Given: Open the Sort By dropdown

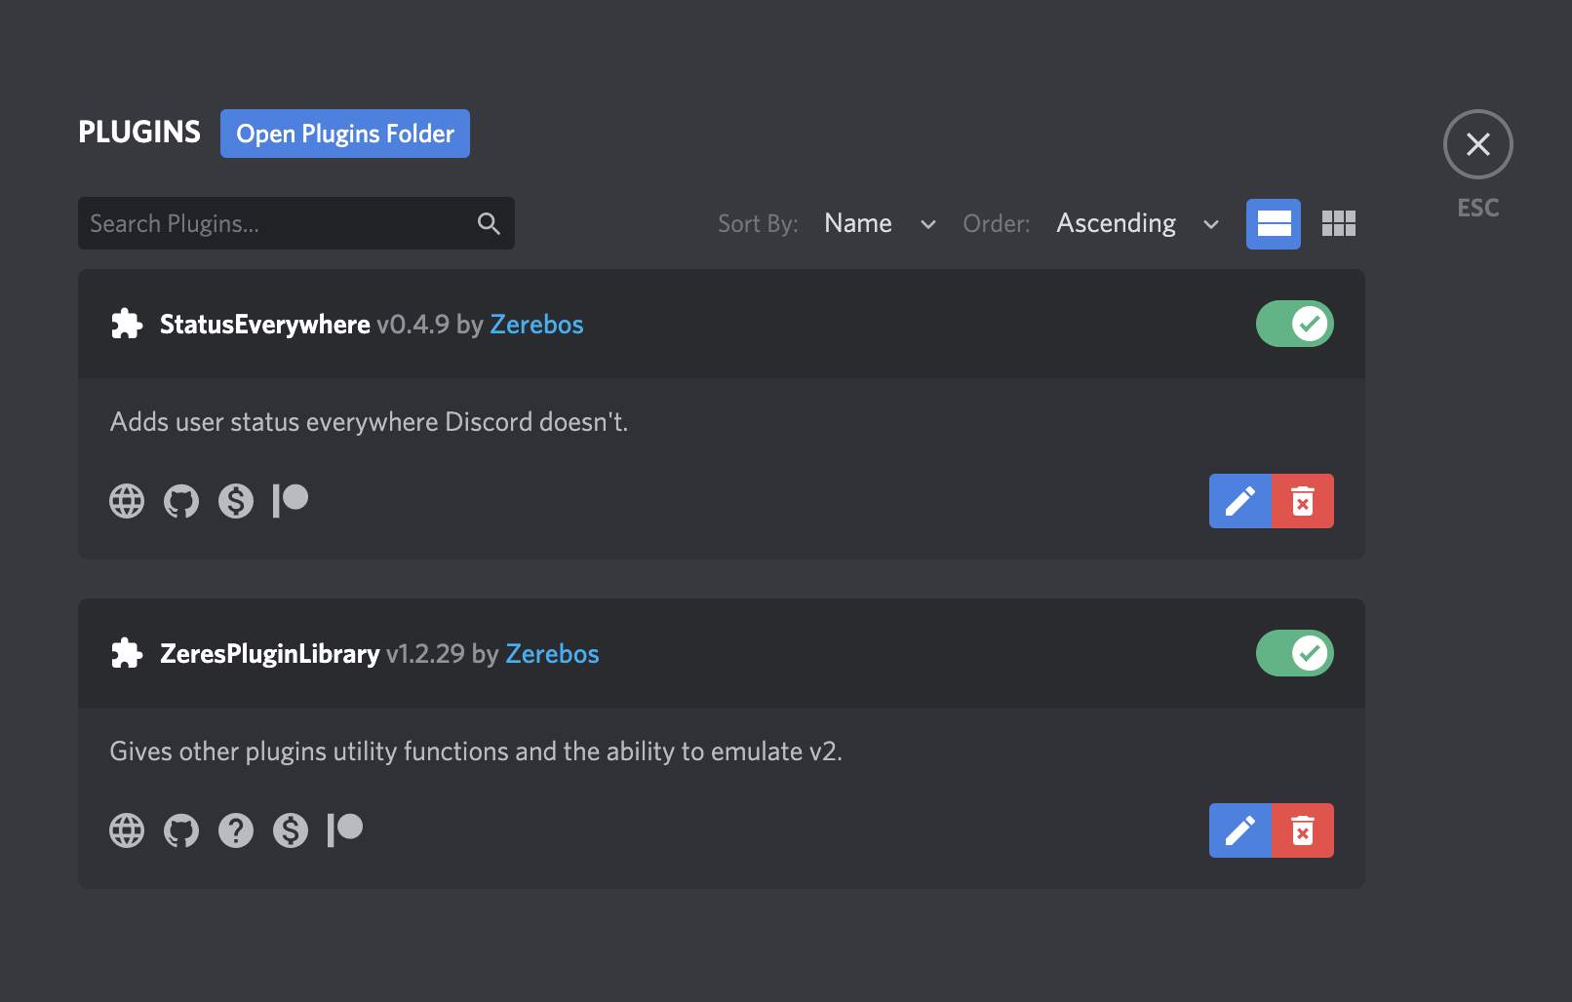Looking at the screenshot, I should click(858, 223).
